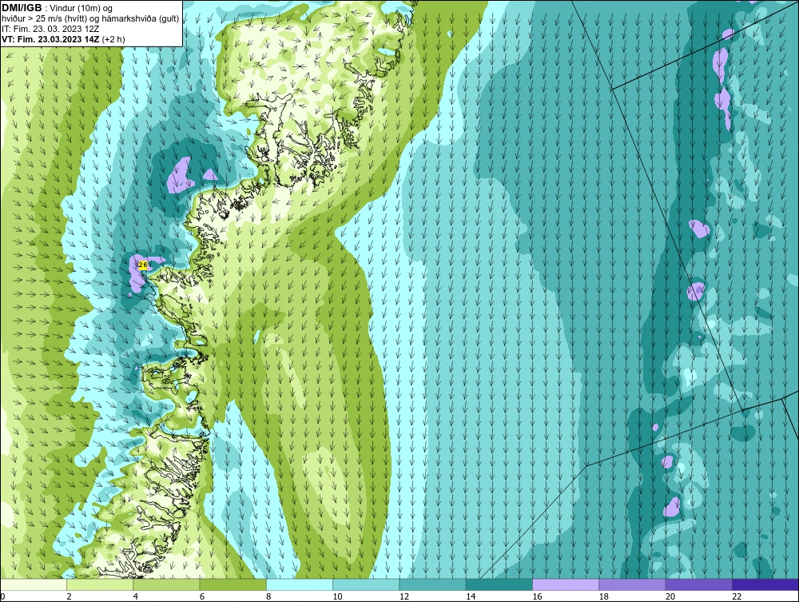This screenshot has height=602, width=799.
Task: Click the scale number 18
Action: tap(604, 597)
